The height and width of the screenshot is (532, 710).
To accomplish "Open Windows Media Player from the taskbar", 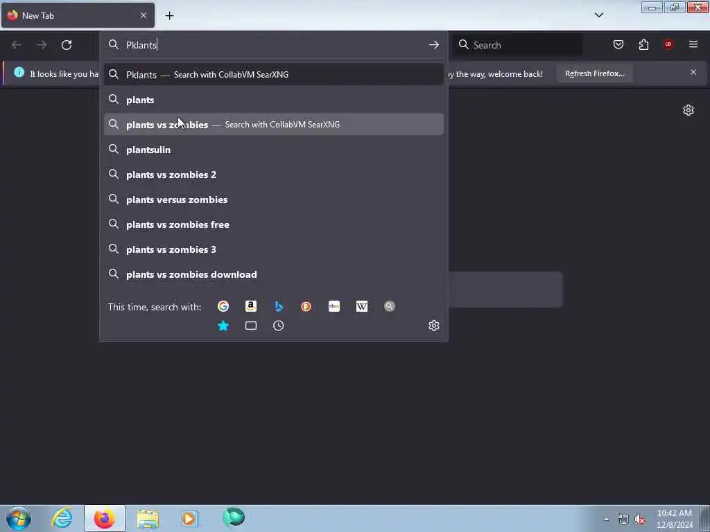I will click(190, 518).
